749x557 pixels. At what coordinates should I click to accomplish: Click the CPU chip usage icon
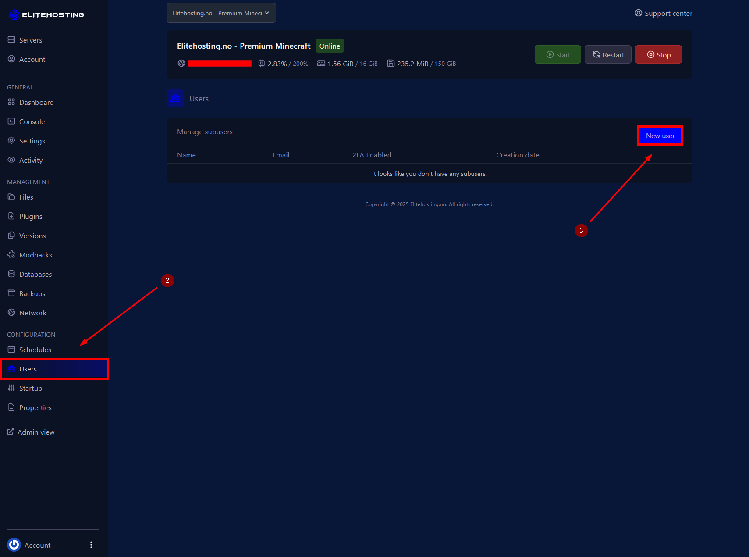[x=262, y=63]
